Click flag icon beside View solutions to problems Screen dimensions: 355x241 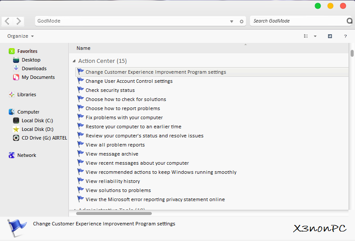[80, 190]
